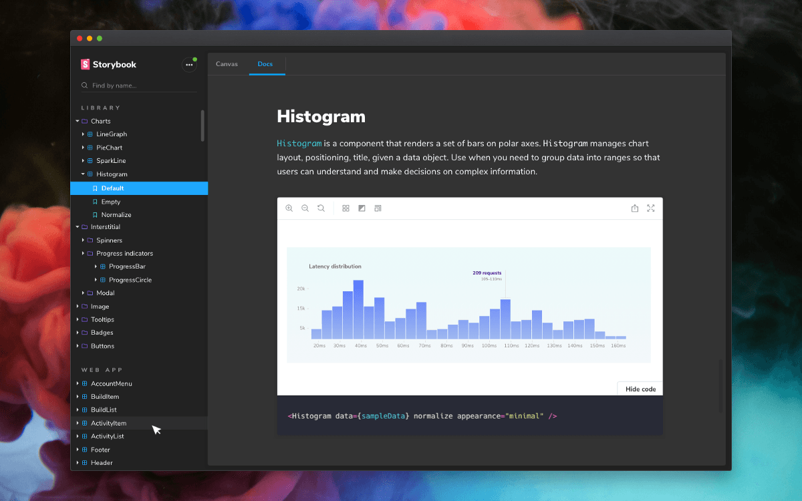
Task: Zoom out on the preview canvas
Action: coord(305,208)
